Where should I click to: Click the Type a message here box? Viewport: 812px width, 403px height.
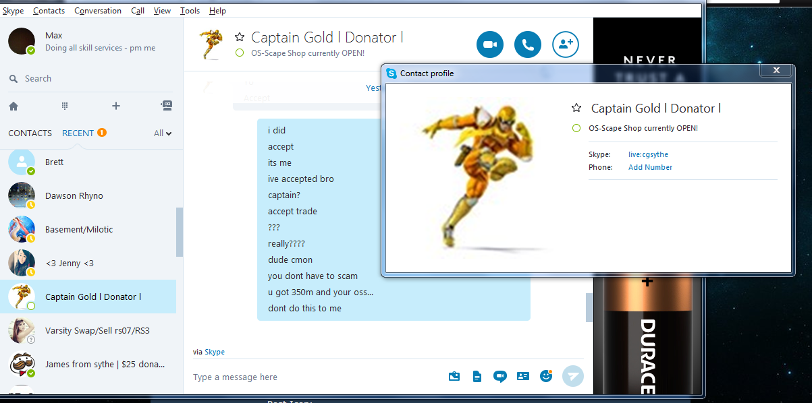[314, 377]
